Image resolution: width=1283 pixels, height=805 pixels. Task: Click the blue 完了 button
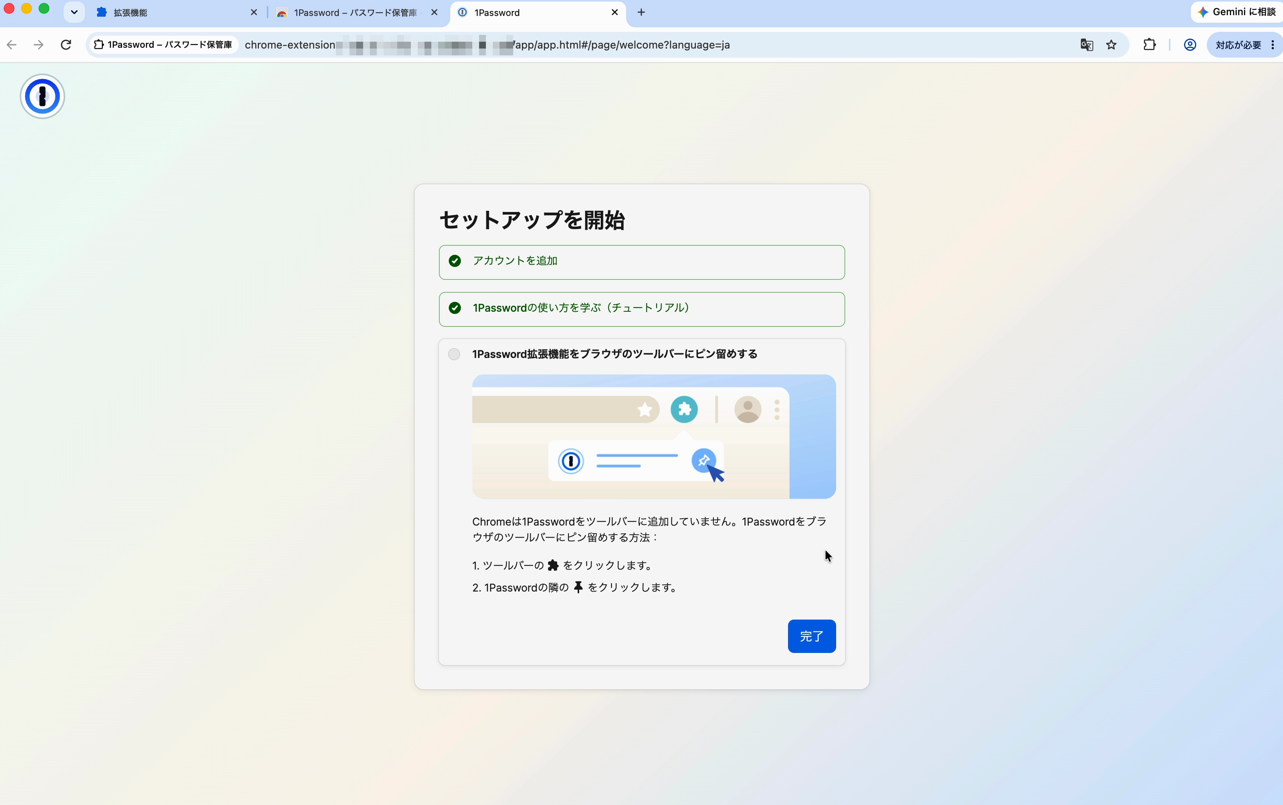tap(811, 636)
